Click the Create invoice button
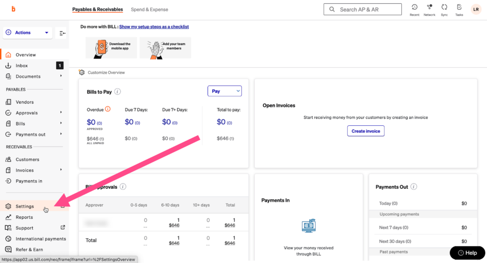Screen dimensions: 487x263 366,131
